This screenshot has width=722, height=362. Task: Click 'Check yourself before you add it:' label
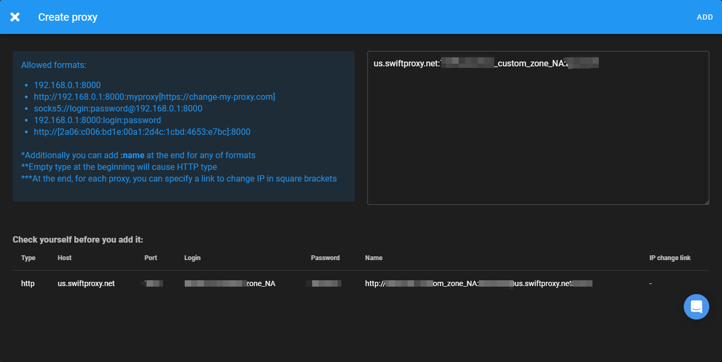pos(78,239)
